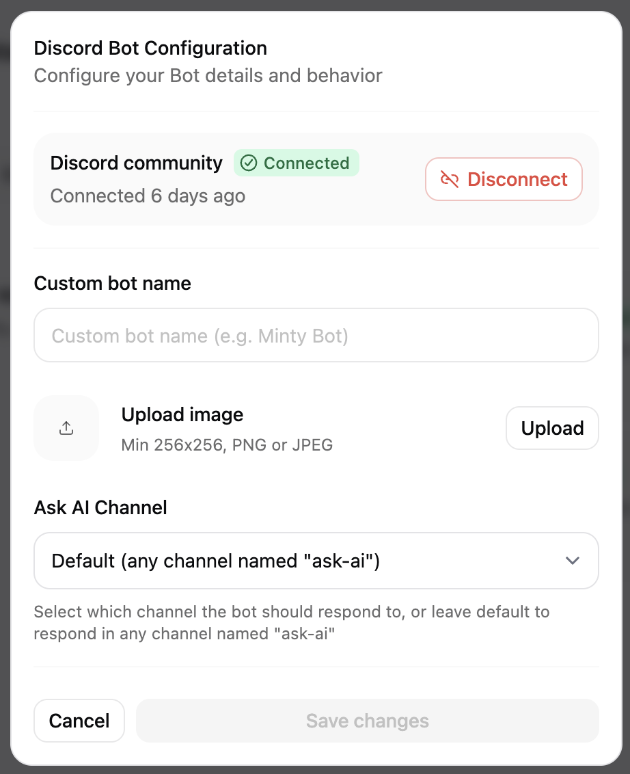This screenshot has width=630, height=774.
Task: Select the Disconnect icon button
Action: click(504, 179)
